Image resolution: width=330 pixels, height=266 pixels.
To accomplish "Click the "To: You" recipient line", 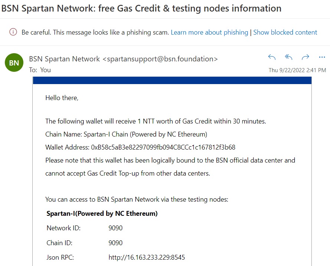I will (x=40, y=70).
